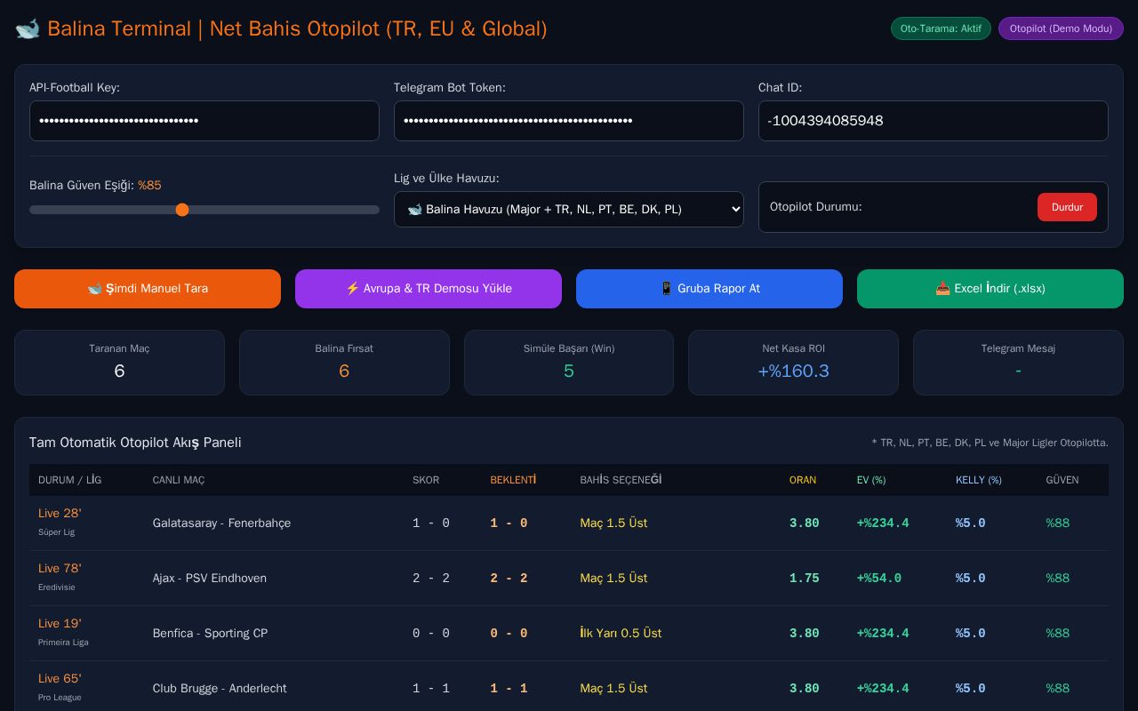Click the whale icon in page title
Viewport: 1138px width, 711px height.
28,28
